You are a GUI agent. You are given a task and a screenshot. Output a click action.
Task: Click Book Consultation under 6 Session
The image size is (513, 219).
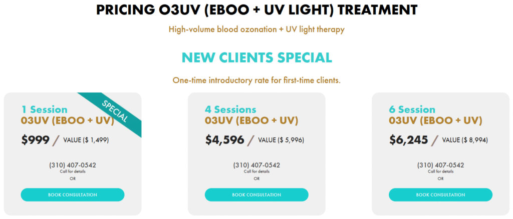pos(440,195)
